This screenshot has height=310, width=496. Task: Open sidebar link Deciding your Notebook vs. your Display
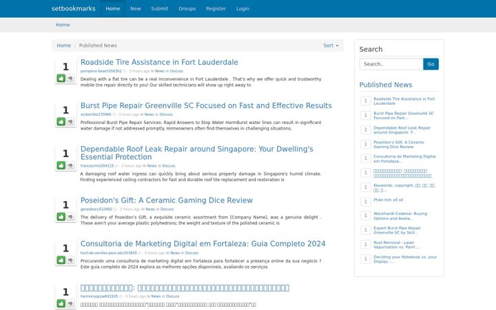(405, 260)
